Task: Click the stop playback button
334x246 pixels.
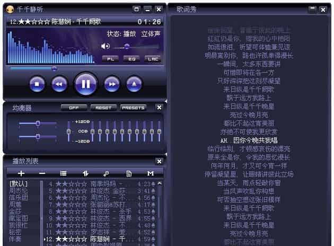Action: tap(37, 84)
